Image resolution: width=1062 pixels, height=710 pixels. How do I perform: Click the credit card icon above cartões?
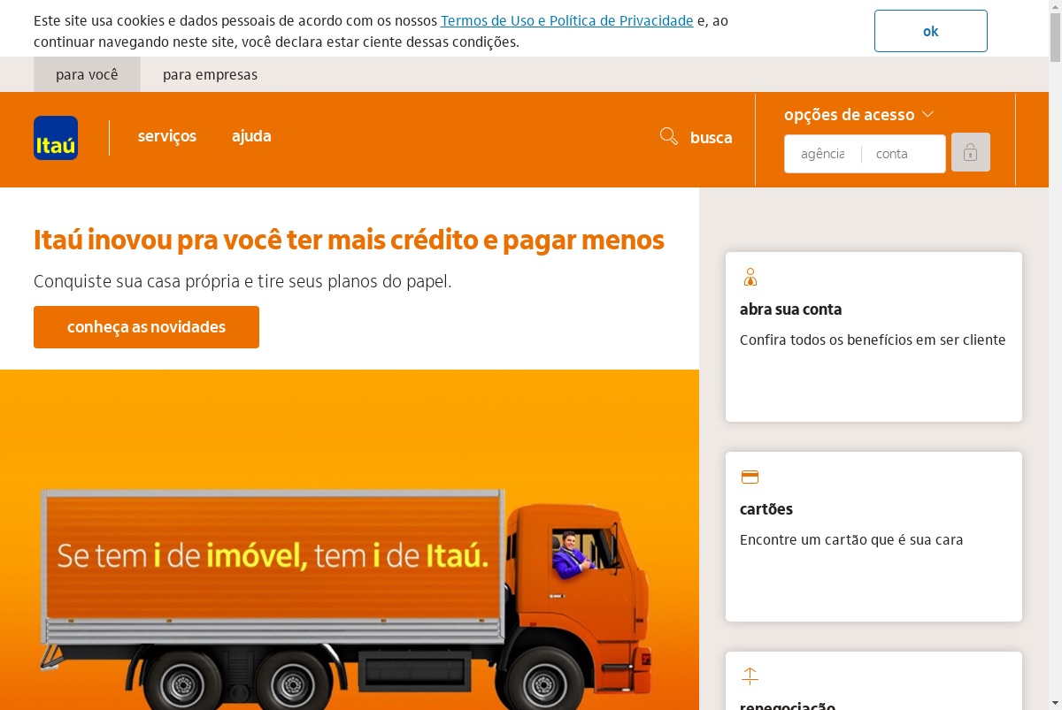(x=750, y=477)
